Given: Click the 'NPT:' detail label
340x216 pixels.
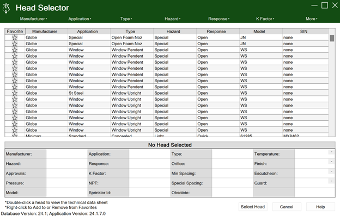Looking at the screenshot, I should pos(94,183).
